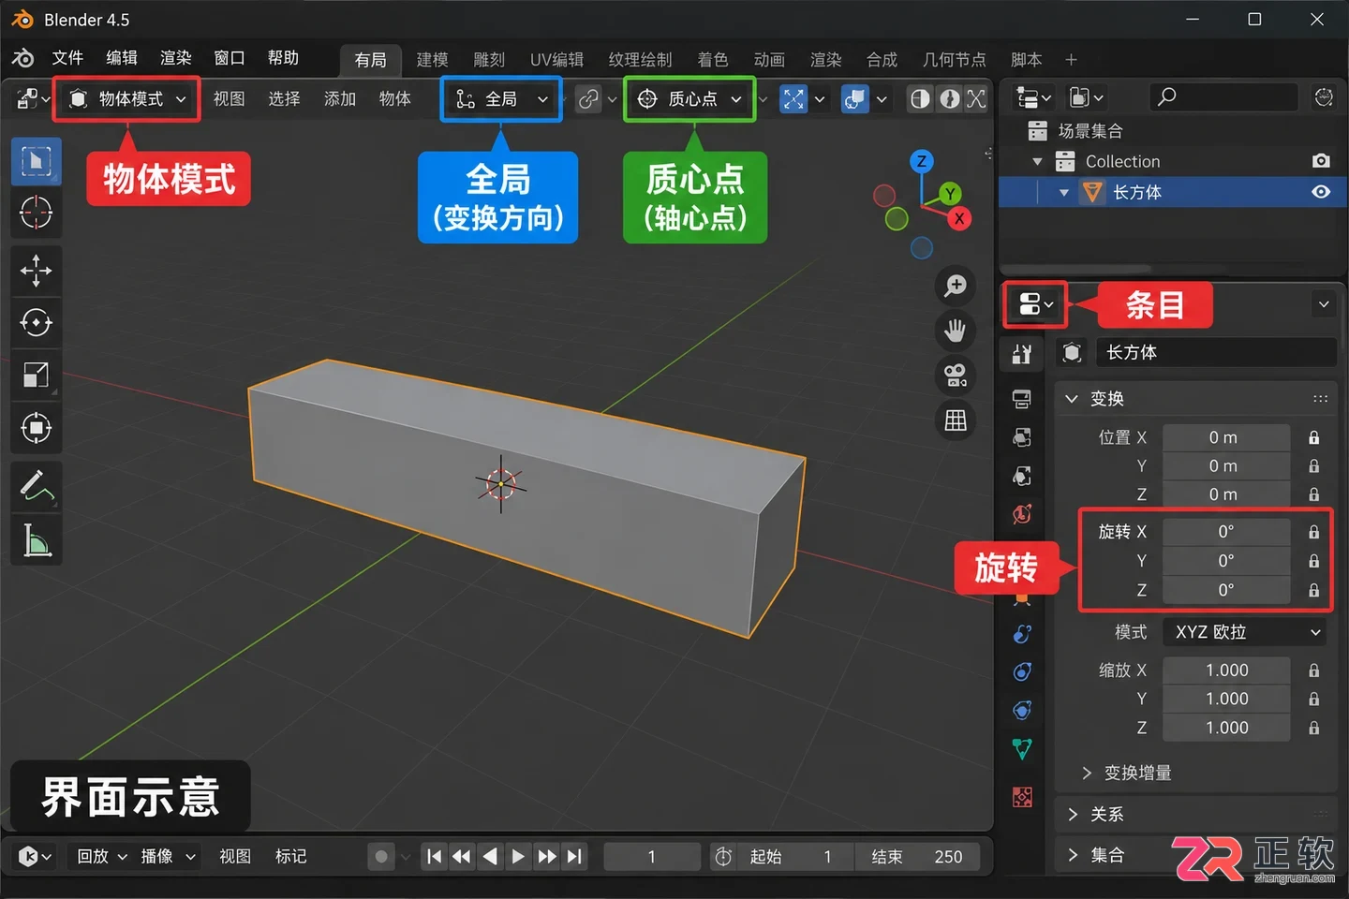Open the Physics properties tab
This screenshot has width=1349, height=899.
point(1022,671)
